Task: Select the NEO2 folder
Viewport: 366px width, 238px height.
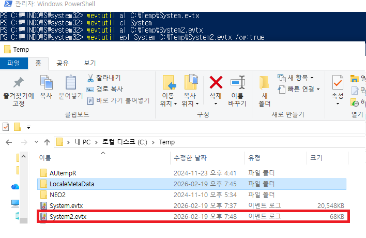Action: 192,195
